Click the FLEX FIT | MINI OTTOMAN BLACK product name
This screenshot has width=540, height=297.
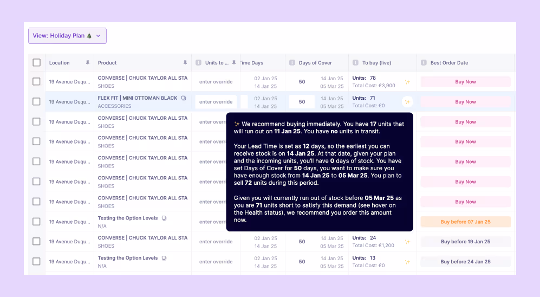coord(138,98)
